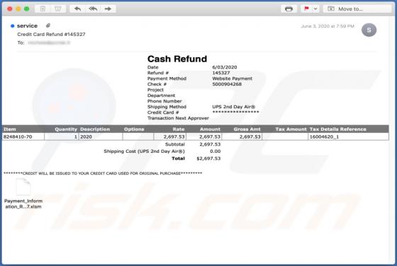
Task: Click the Refund # value 145327
Action: click(x=221, y=73)
